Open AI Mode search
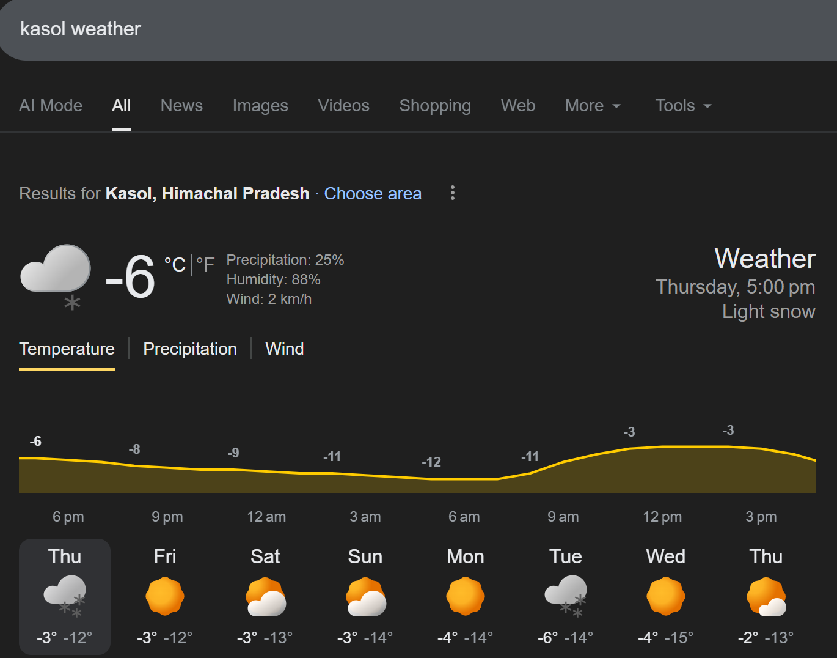Viewport: 837px width, 658px height. pyautogui.click(x=51, y=106)
